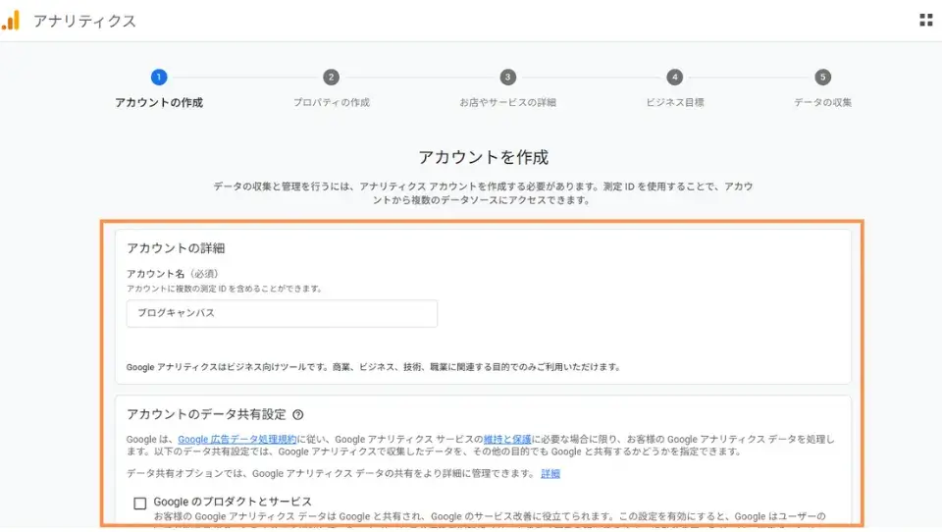Select step 4 circle ビジネス目標
Viewport: 942px width, 532px height.
pyautogui.click(x=675, y=77)
